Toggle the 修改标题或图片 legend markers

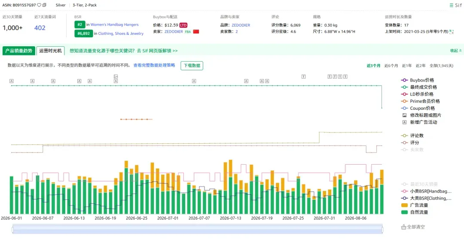[421, 115]
